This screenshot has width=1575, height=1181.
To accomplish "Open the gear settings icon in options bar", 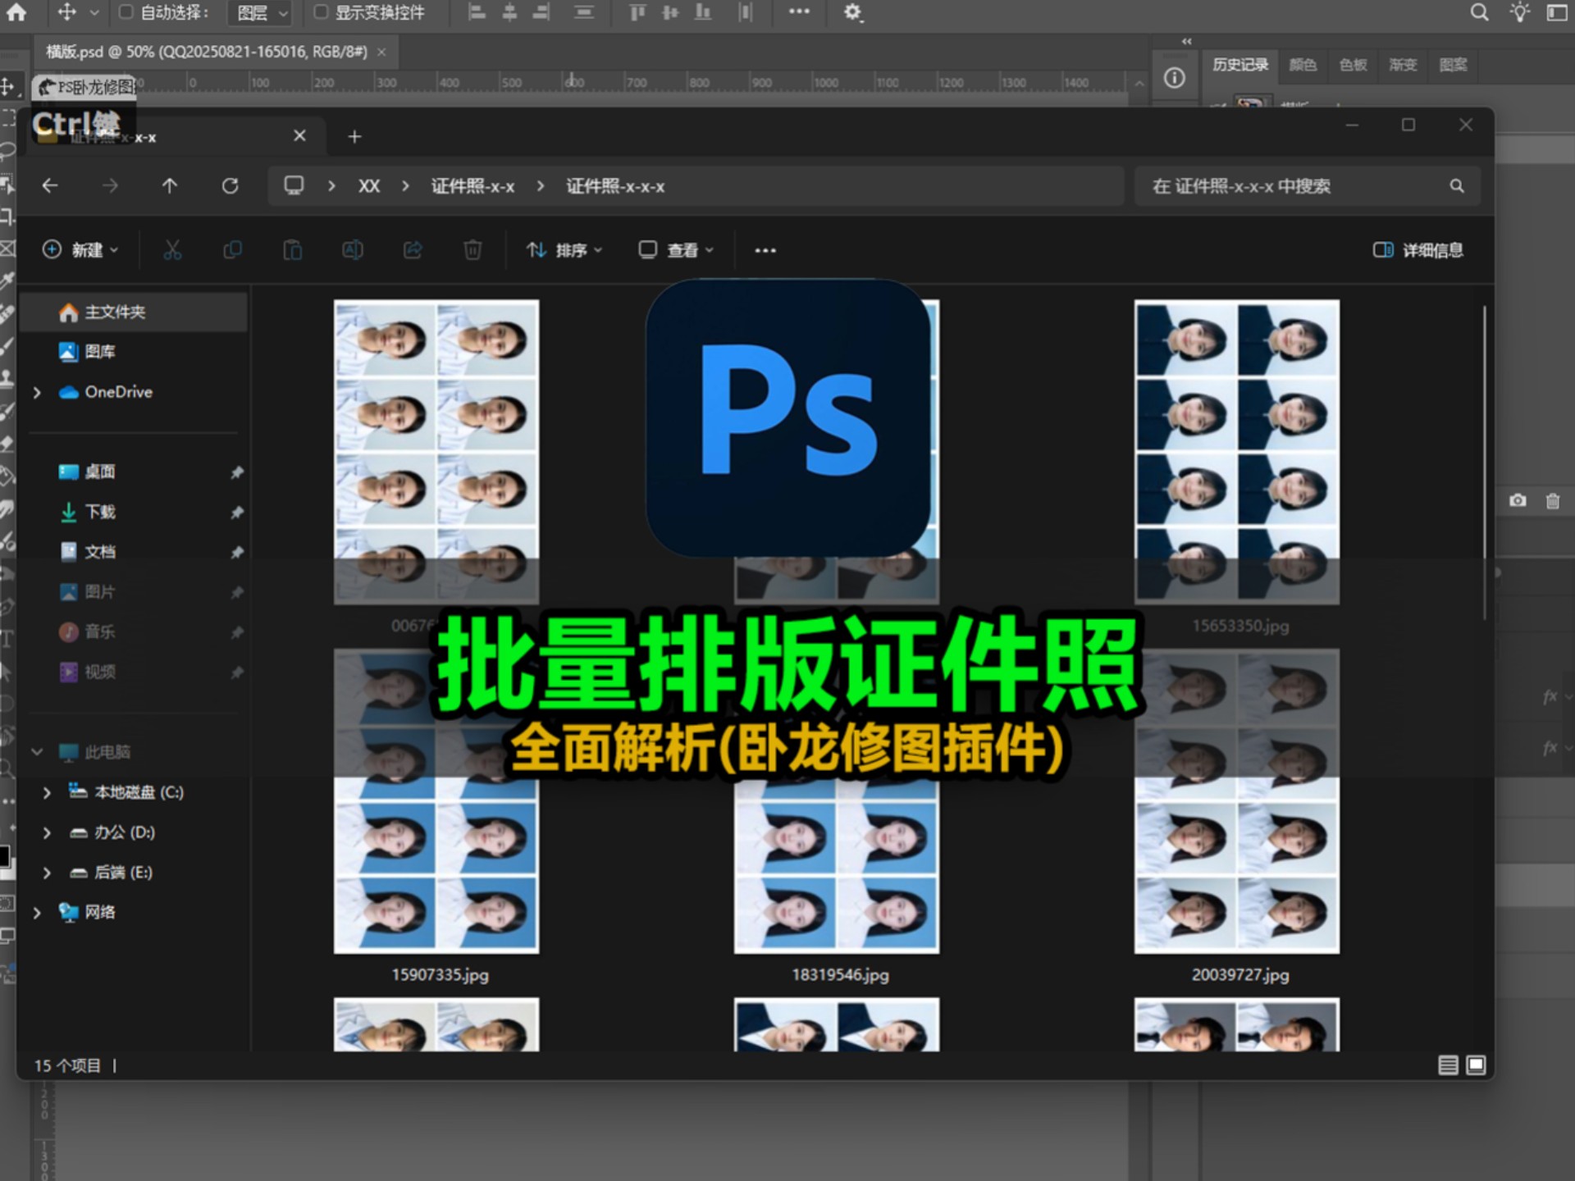I will coord(853,12).
